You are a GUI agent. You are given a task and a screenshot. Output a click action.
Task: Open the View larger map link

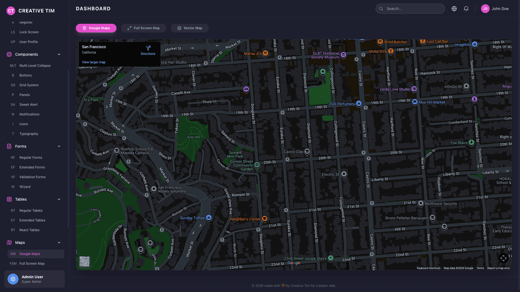point(94,62)
